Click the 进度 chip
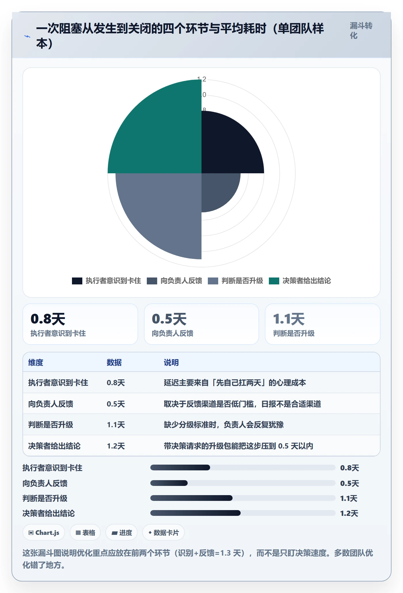The image size is (403, 593). [x=121, y=533]
